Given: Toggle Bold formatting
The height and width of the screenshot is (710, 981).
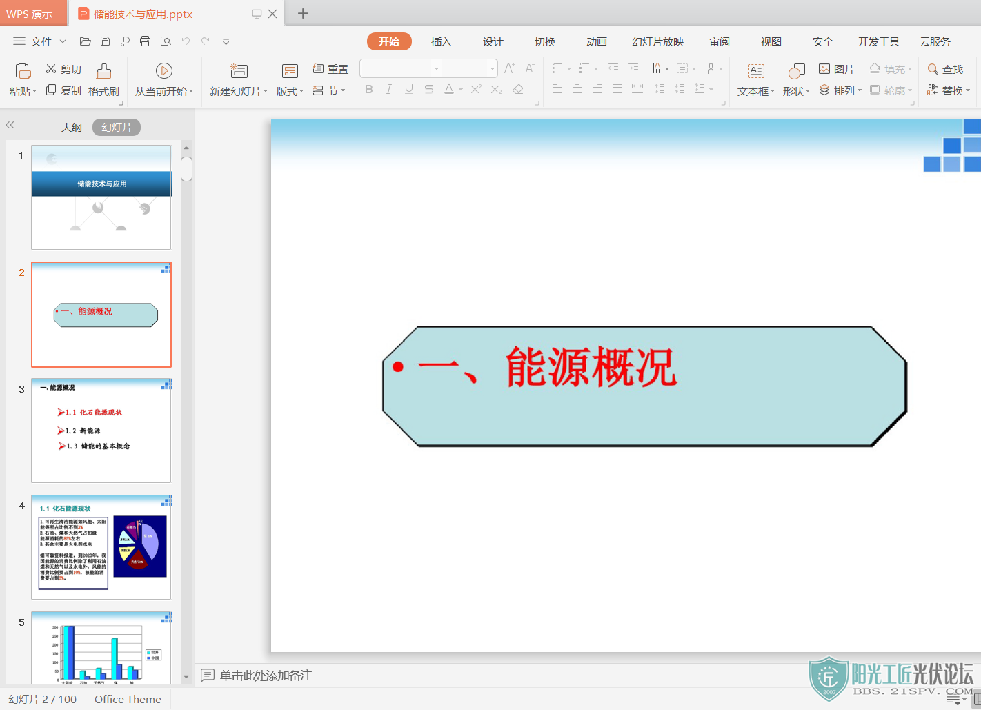Looking at the screenshot, I should point(369,89).
